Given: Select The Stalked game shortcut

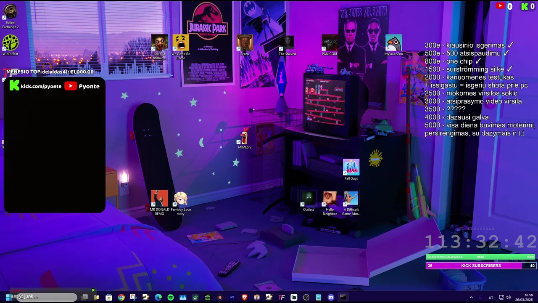Looking at the screenshot, I should click(x=287, y=45).
